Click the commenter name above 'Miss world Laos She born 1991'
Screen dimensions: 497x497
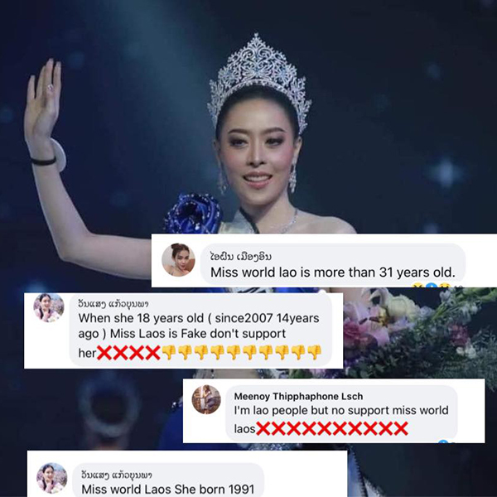117,475
